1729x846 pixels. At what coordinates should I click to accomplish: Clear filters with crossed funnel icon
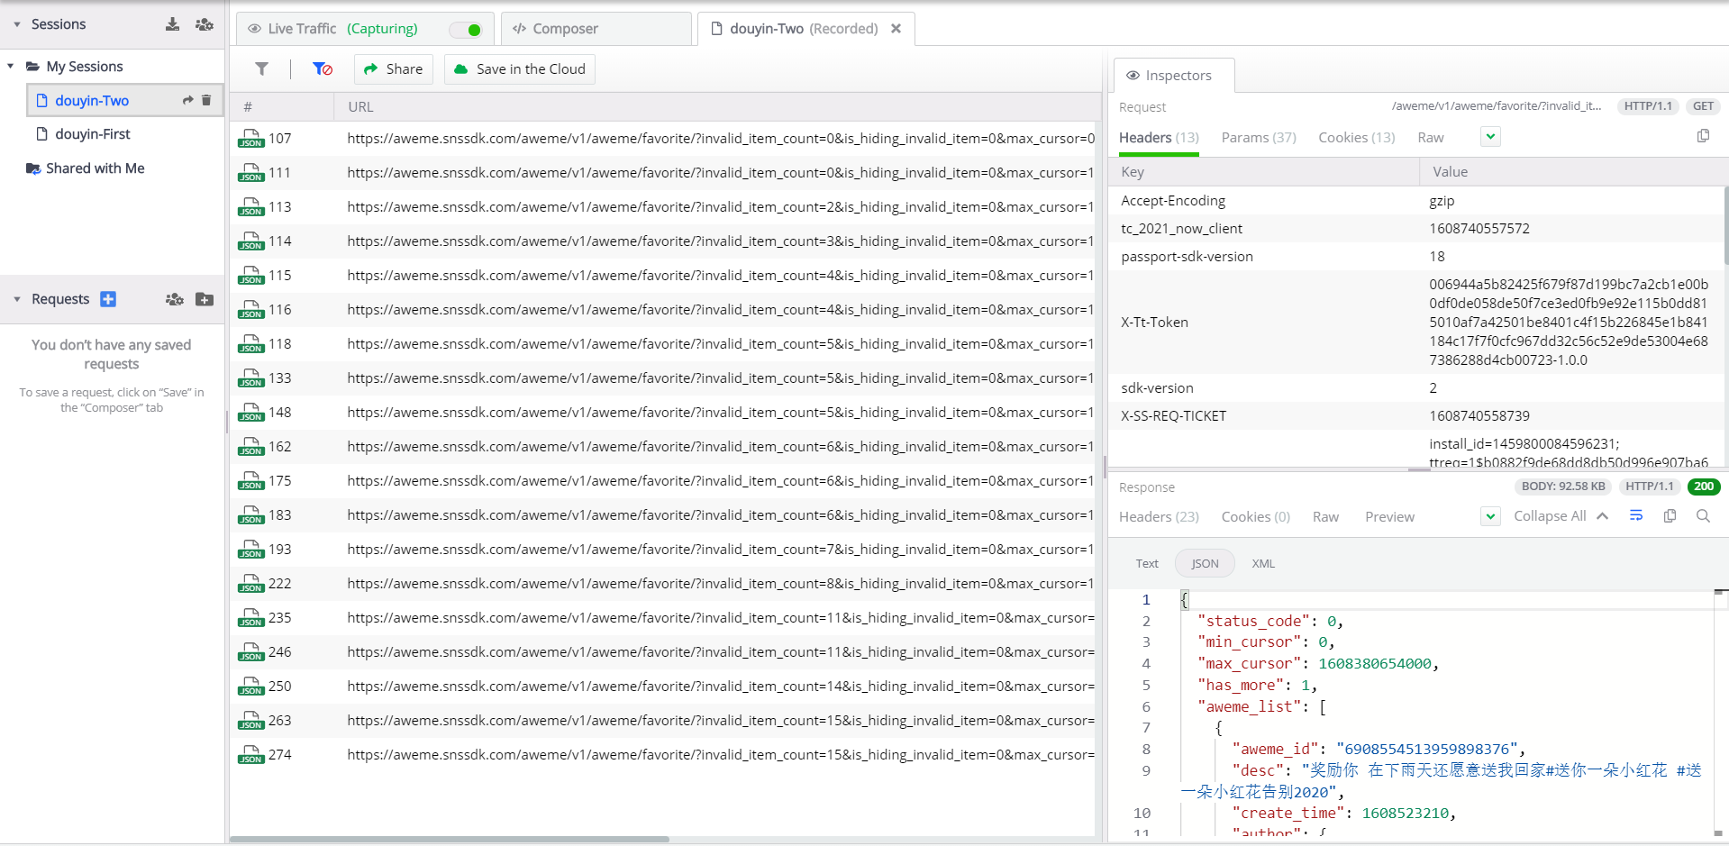click(x=323, y=68)
